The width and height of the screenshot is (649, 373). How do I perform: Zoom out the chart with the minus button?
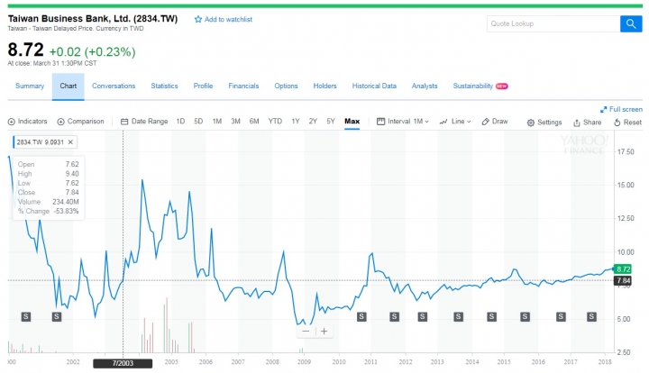point(306,332)
